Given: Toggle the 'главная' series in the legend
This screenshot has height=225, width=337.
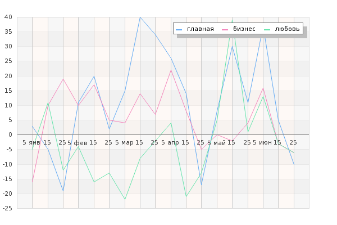Looking at the screenshot, I should click(195, 29).
